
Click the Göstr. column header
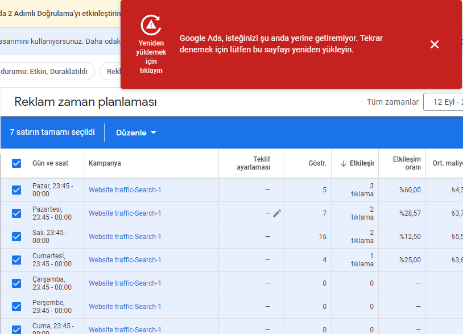click(x=317, y=163)
